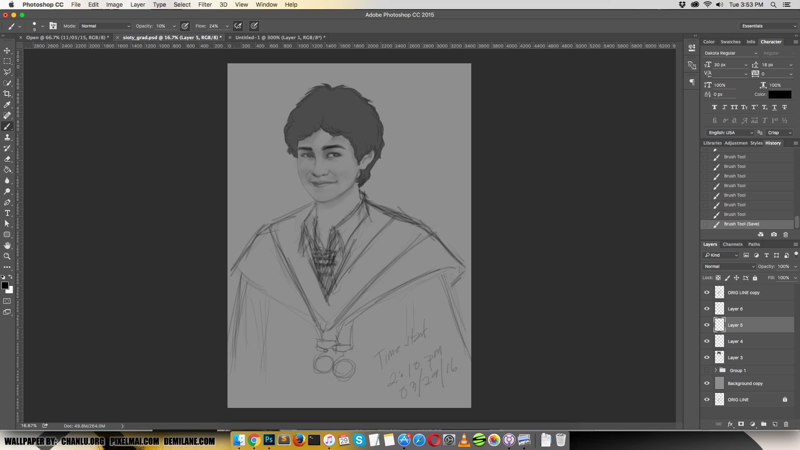800x450 pixels.
Task: Open the Crisp anti-aliasing dropdown
Action: (x=779, y=132)
